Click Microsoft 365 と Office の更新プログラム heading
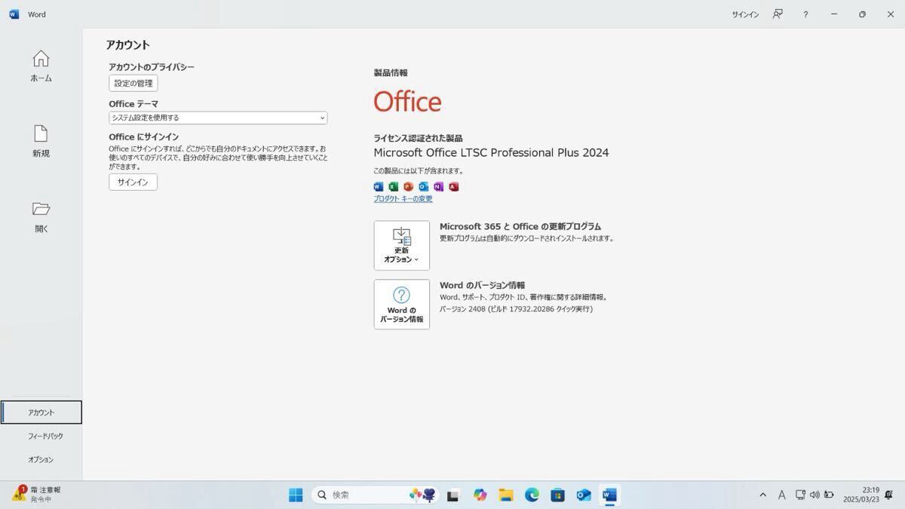905x509 pixels. [x=520, y=226]
